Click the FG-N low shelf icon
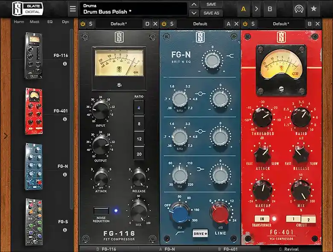The image size is (333, 252). 201,169
